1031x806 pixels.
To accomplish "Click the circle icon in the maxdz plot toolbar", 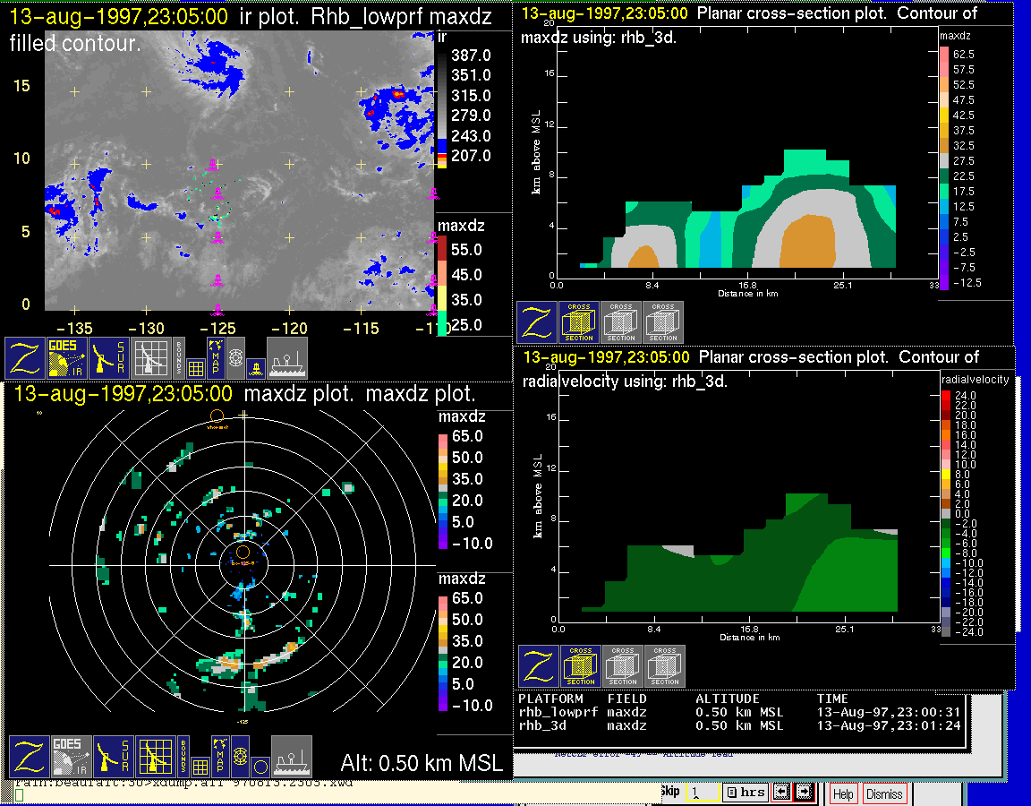I will tap(259, 767).
